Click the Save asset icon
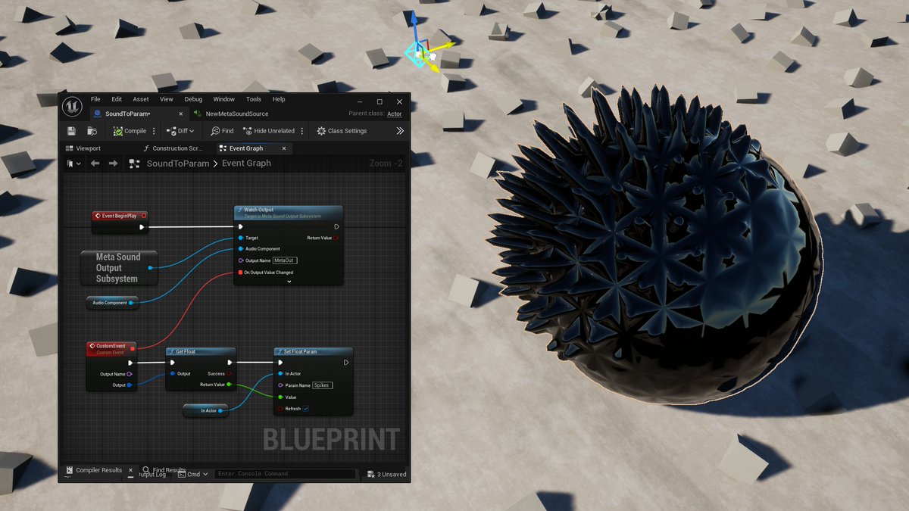909x511 pixels. [71, 130]
